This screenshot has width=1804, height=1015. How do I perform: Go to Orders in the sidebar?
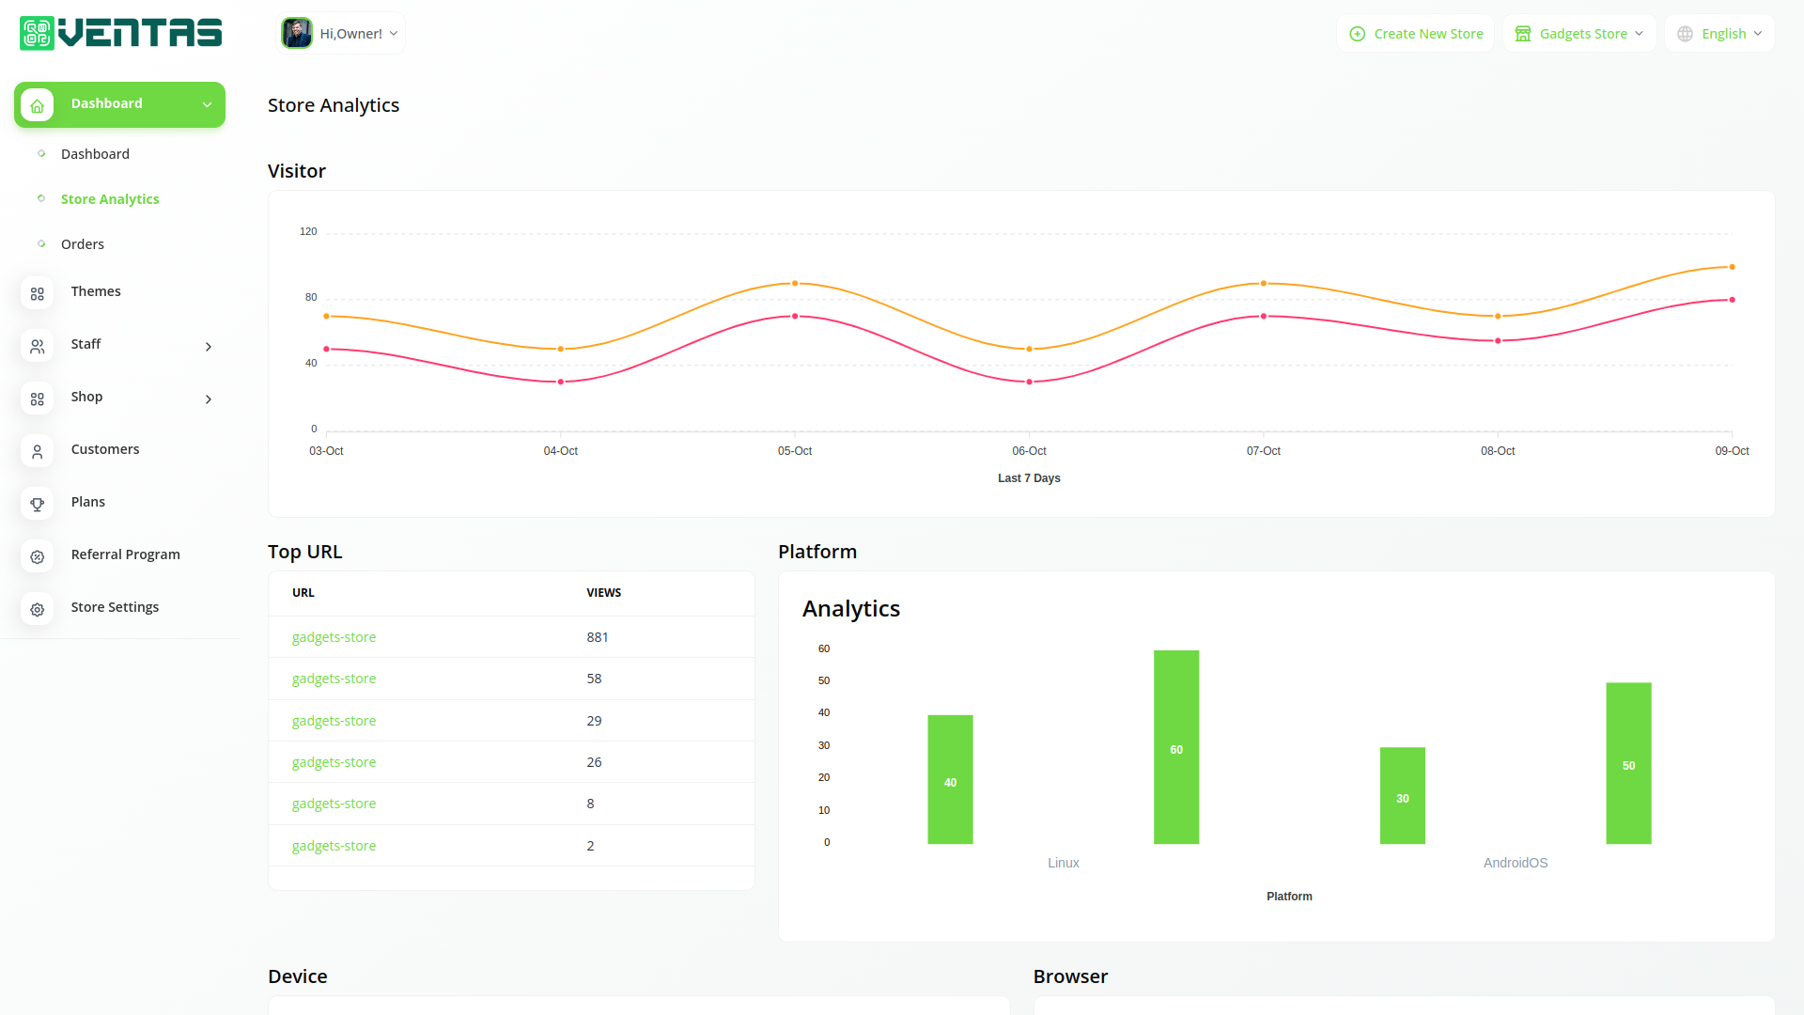click(83, 244)
